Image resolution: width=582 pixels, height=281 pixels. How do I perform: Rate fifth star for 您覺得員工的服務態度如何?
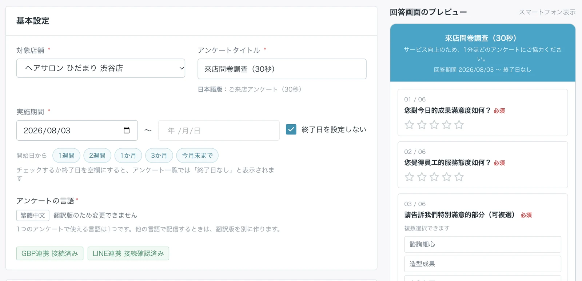459,177
